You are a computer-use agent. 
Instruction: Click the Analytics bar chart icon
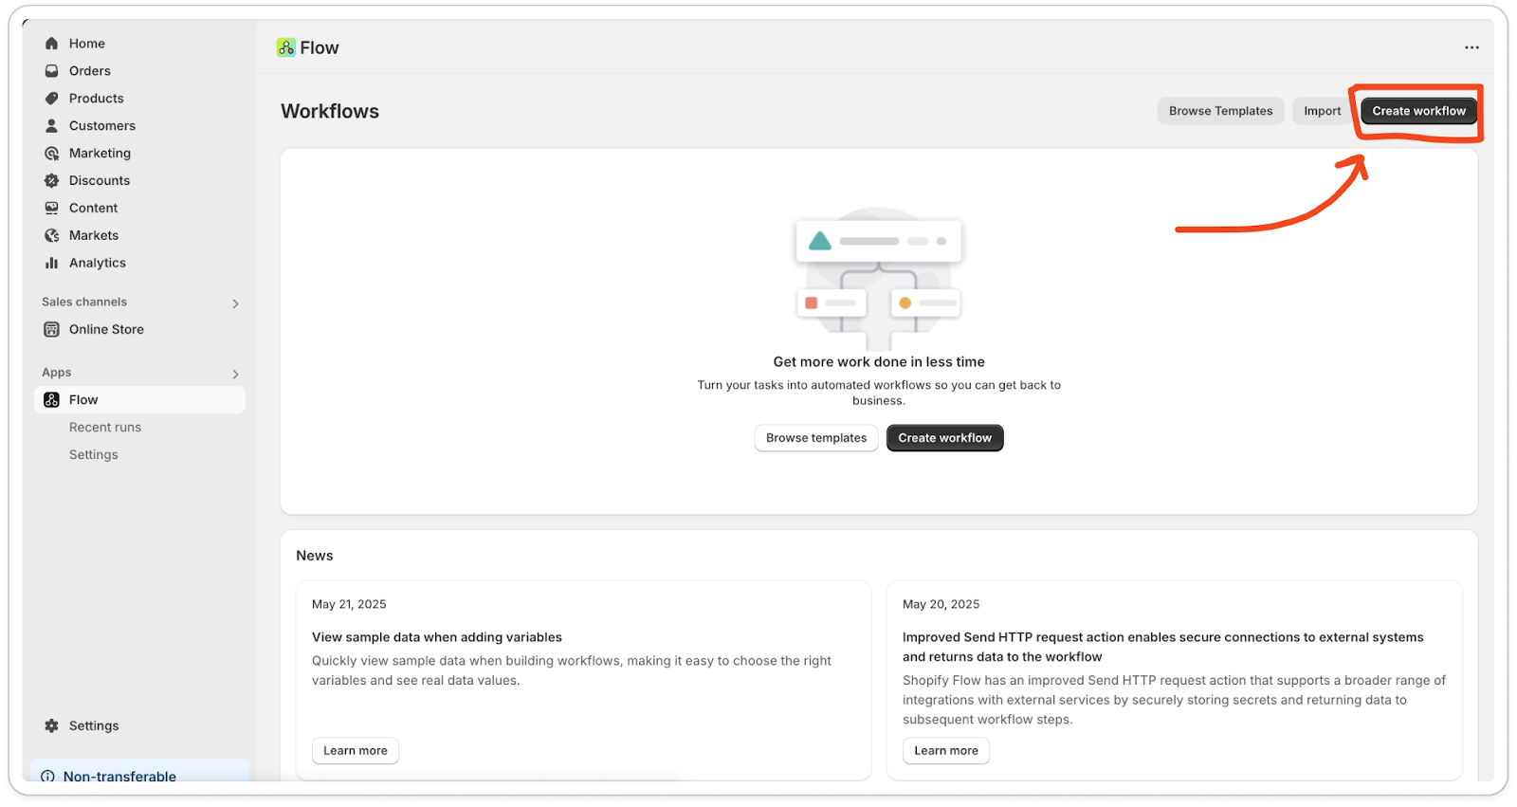(x=52, y=264)
